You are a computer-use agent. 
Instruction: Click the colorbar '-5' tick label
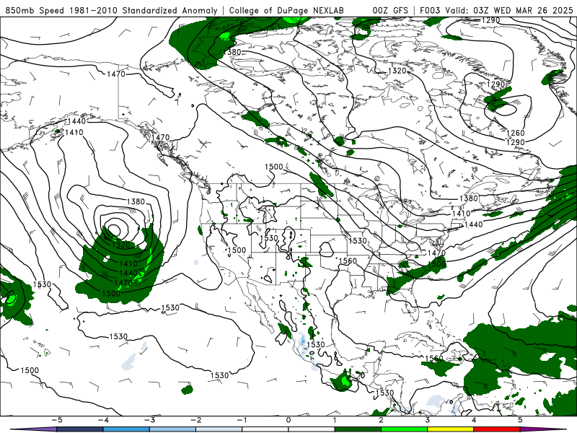[x=57, y=420]
